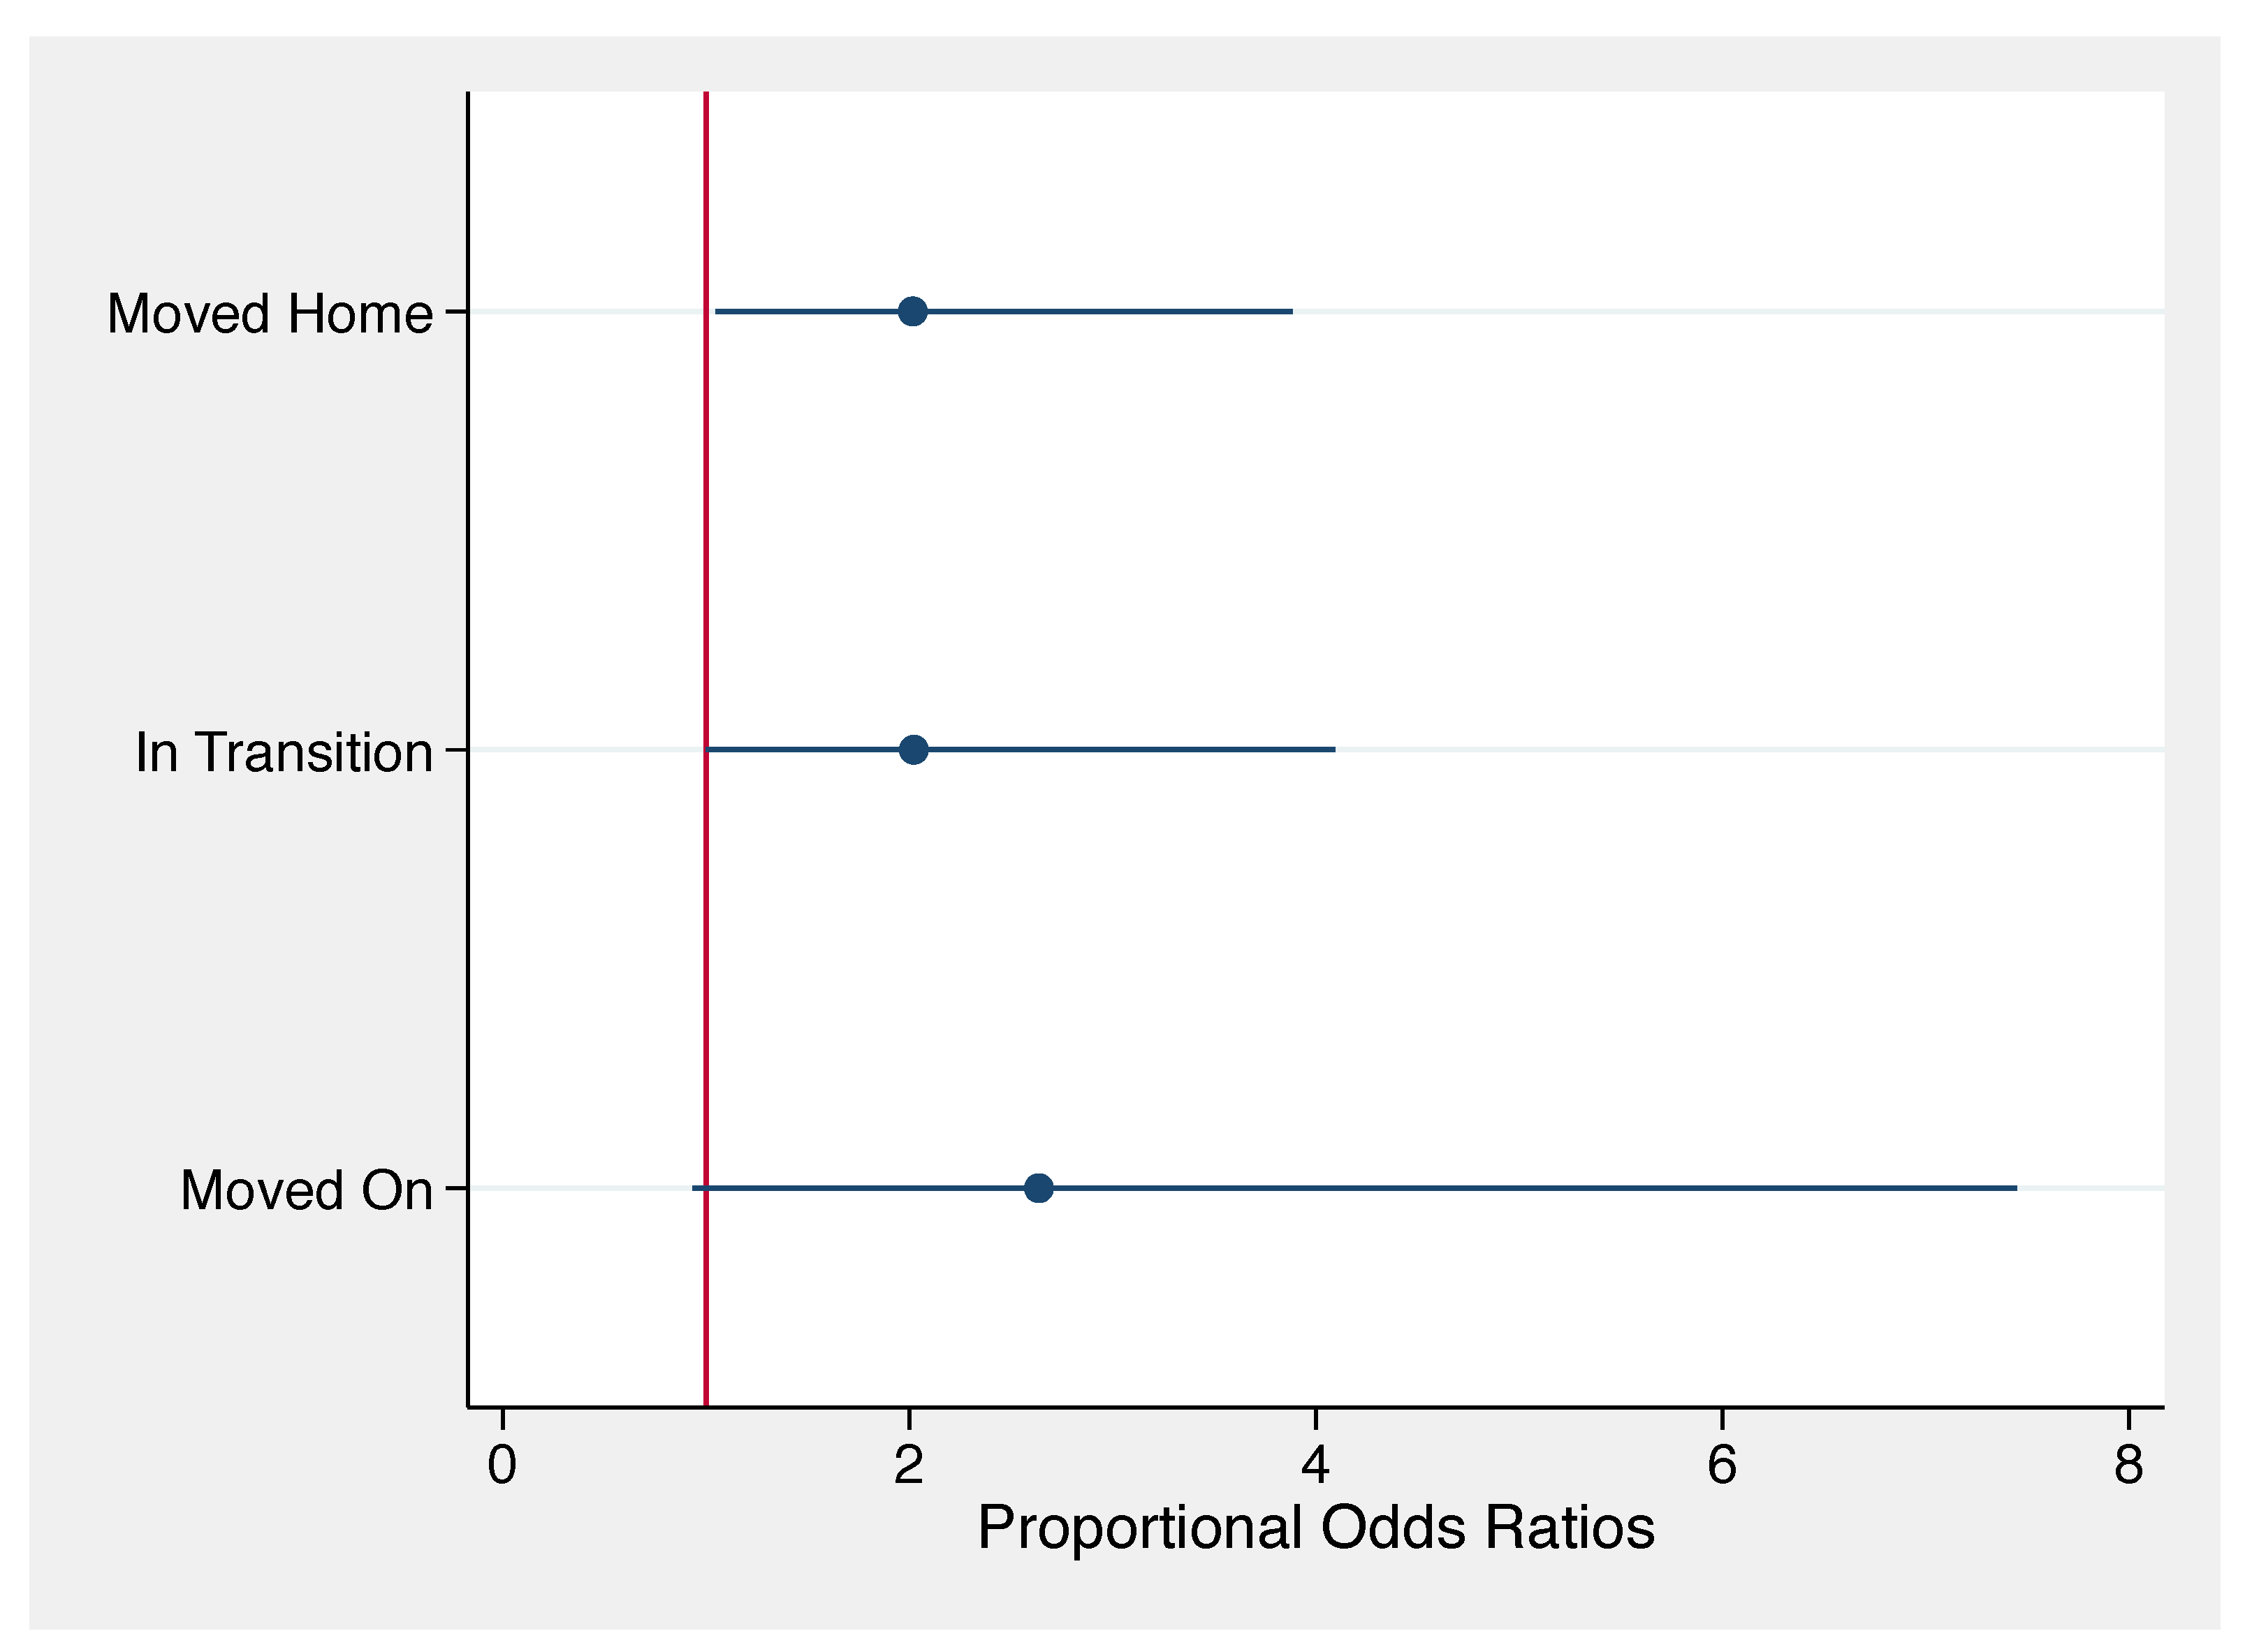Click the 0 tick label on x-axis
The image size is (2252, 1652).
pyautogui.click(x=502, y=1466)
